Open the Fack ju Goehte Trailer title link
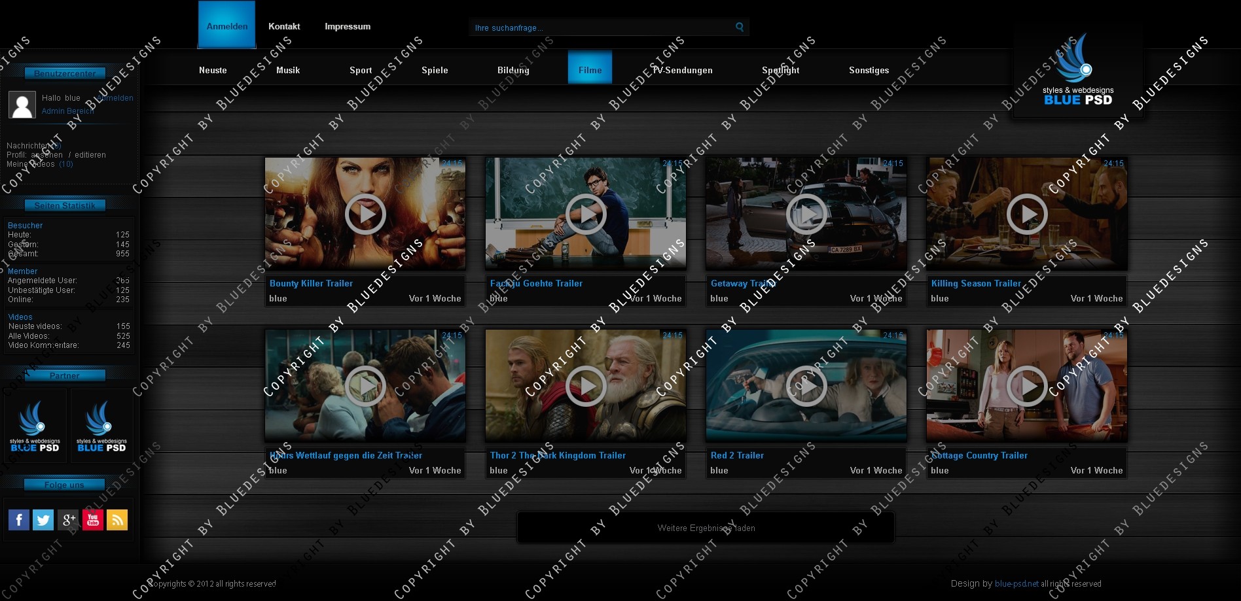This screenshot has width=1241, height=601. point(536,283)
